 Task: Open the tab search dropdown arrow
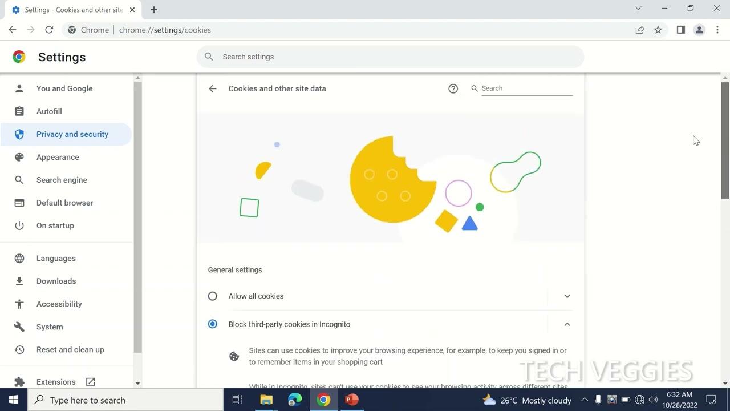[638, 9]
